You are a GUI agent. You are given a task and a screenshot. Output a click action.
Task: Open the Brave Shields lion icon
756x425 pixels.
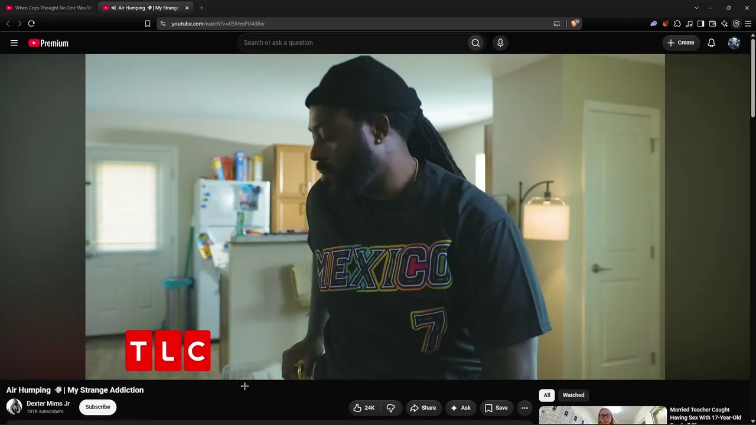point(575,24)
